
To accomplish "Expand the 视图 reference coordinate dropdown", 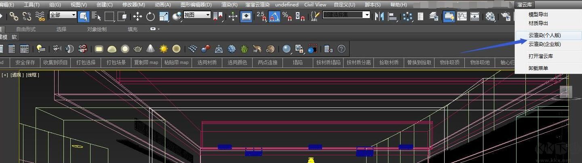I will click(197, 15).
